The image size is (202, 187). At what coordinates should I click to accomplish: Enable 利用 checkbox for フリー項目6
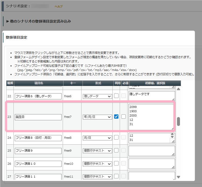(116, 96)
